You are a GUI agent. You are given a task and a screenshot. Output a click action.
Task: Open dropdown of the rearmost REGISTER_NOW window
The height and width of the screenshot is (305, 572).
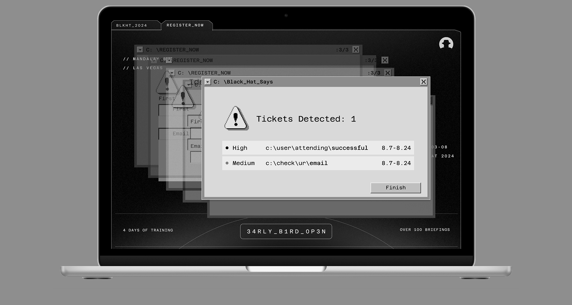[140, 50]
